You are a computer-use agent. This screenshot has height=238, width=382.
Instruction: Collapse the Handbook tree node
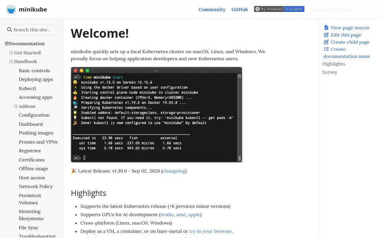point(11,61)
